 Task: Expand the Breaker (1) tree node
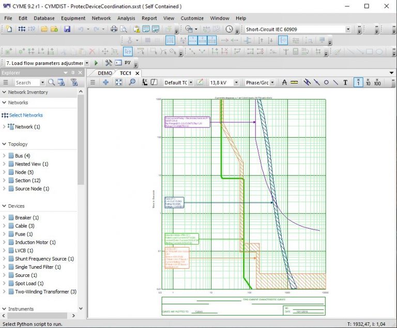pyautogui.click(x=5, y=218)
